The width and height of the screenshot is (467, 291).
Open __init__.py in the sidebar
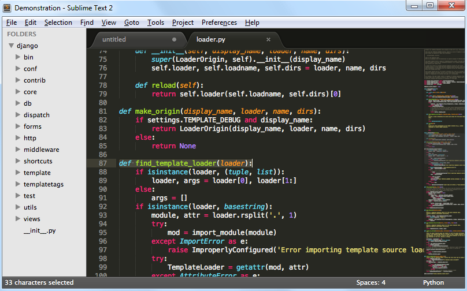point(40,230)
